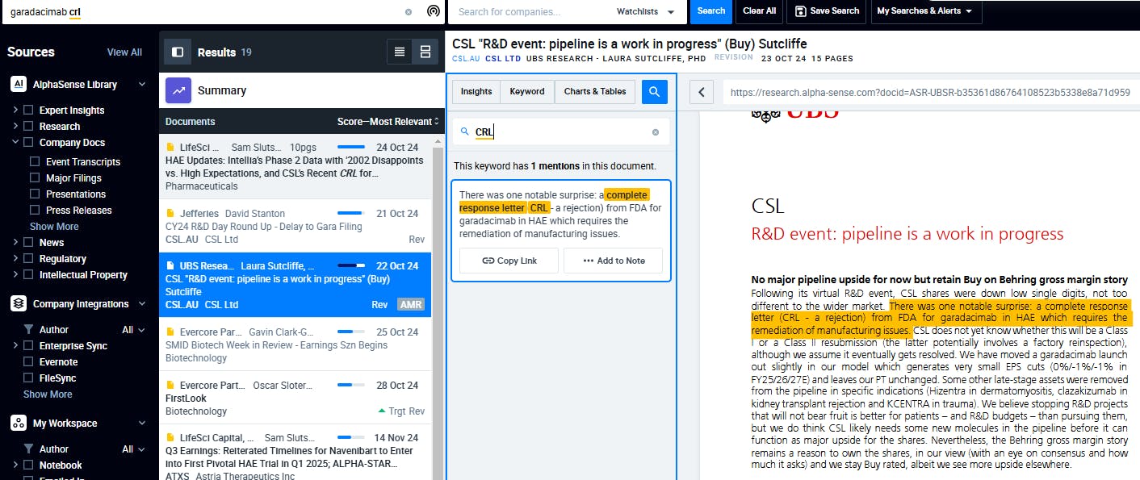Check the Intellectual Property checkbox

(28, 275)
